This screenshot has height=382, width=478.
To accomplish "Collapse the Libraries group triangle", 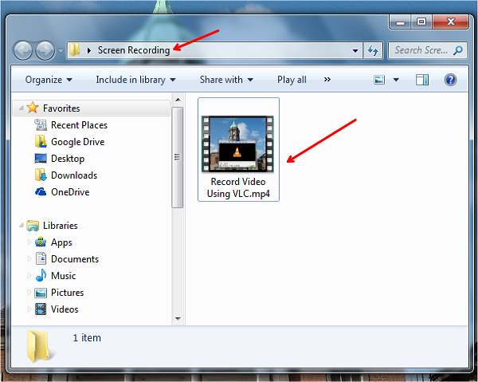I will [22, 226].
